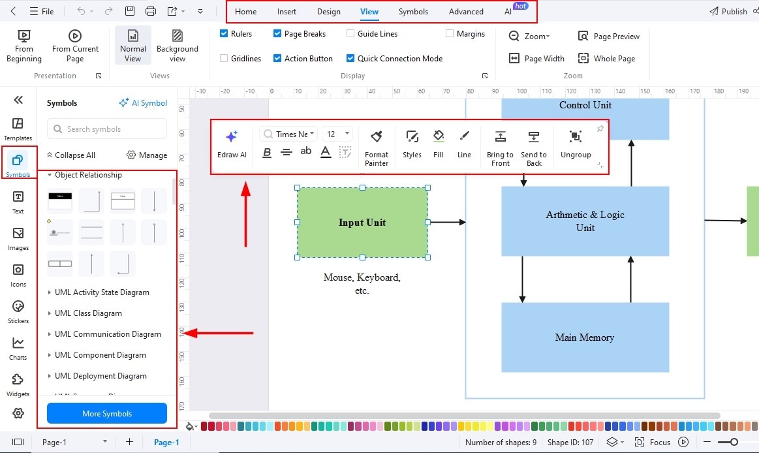This screenshot has width=759, height=453.
Task: Open the Edraw AI assistant
Action: click(232, 145)
